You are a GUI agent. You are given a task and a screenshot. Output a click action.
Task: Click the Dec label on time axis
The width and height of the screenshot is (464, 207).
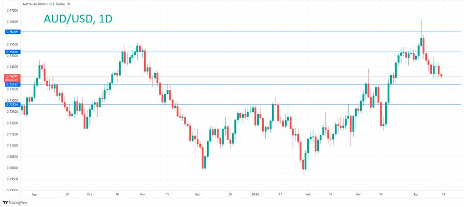[x=197, y=194]
